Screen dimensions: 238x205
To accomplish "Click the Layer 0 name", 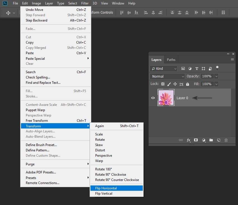I will point(182,98).
